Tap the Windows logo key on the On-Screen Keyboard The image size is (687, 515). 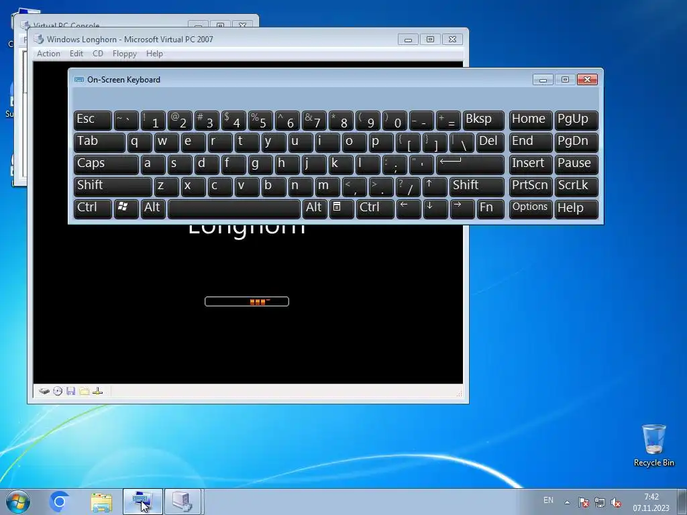coord(125,209)
